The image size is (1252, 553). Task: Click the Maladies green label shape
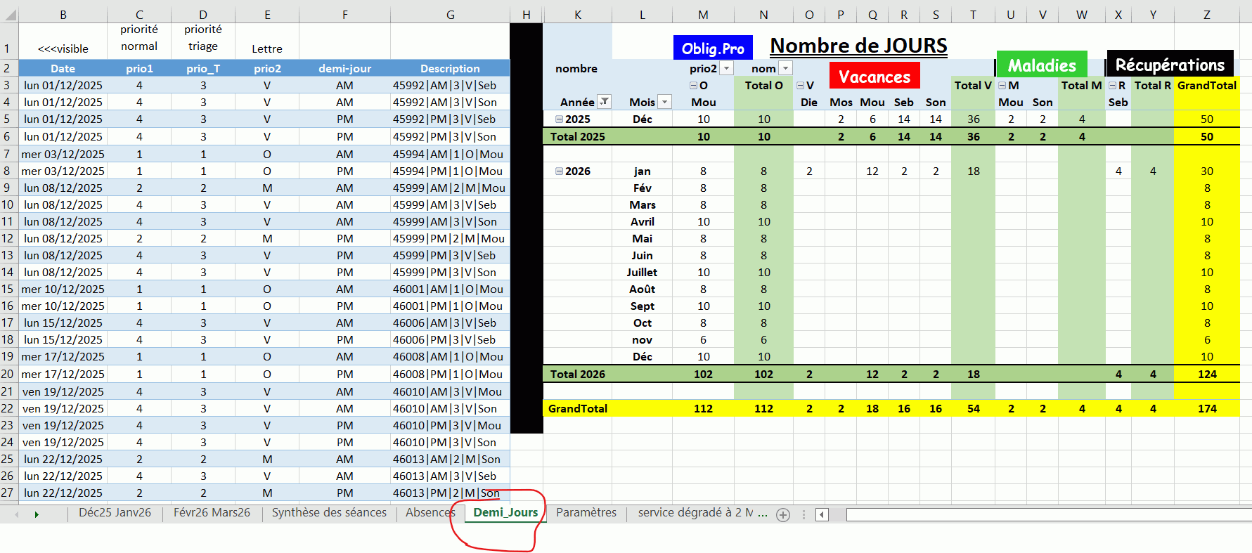(x=1041, y=65)
